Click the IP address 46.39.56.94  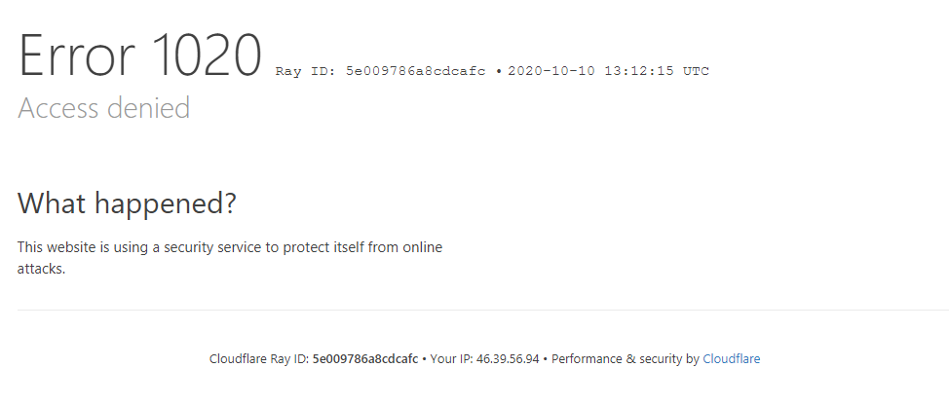(508, 359)
